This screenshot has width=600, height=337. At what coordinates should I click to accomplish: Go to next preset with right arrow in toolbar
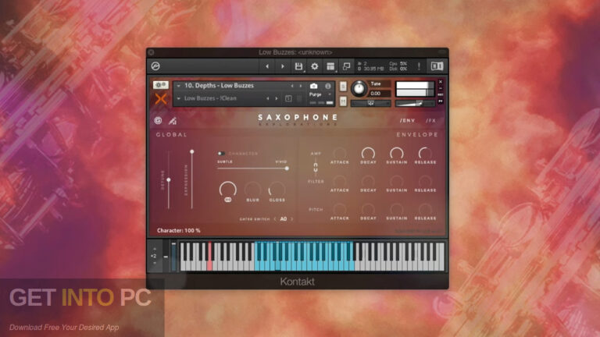(283, 66)
